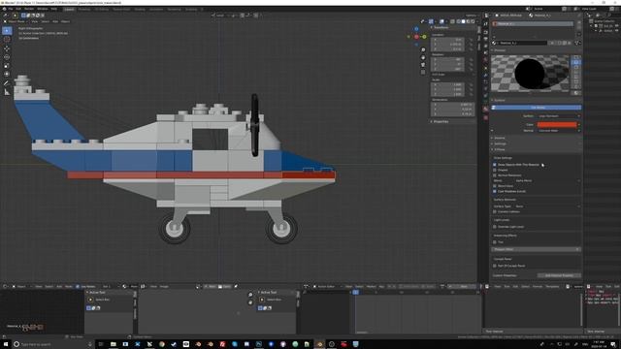
Task: Click the Windows Start button
Action: (x=5, y=344)
